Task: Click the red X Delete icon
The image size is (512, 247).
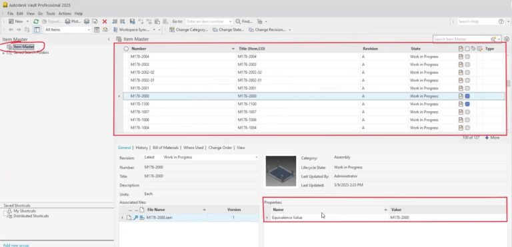Action: (x=105, y=21)
